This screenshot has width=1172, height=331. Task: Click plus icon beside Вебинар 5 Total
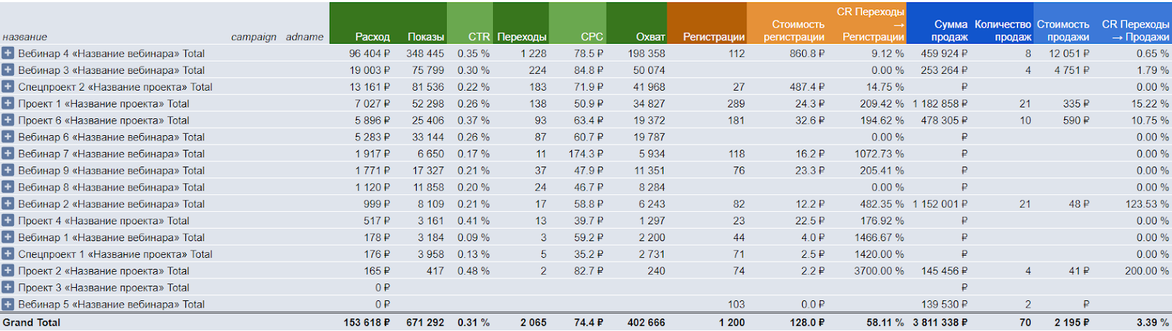pyautogui.click(x=8, y=305)
